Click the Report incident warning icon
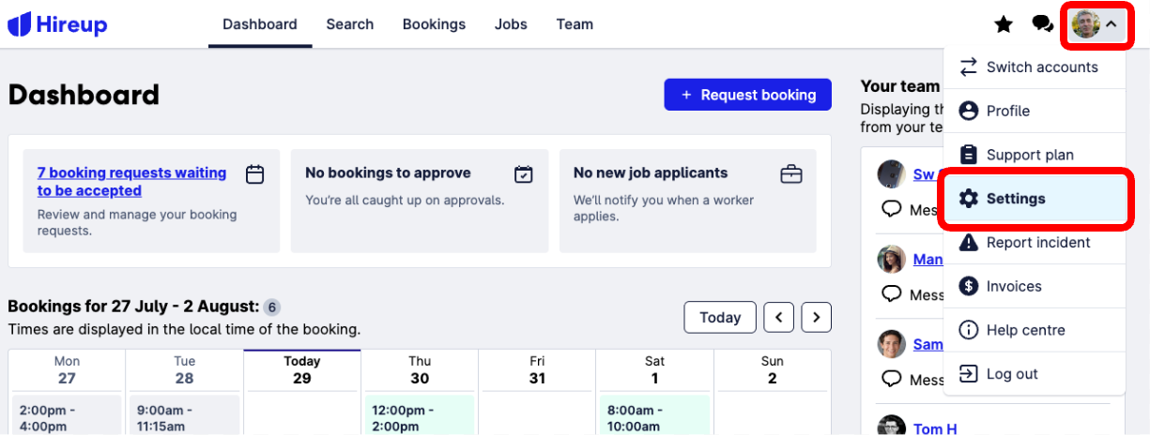Screen dimensions: 1150x435 point(969,242)
